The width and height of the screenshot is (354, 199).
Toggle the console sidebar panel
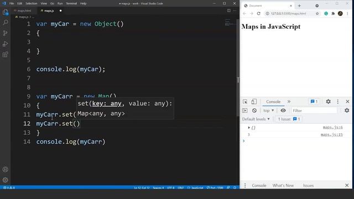pos(245,111)
